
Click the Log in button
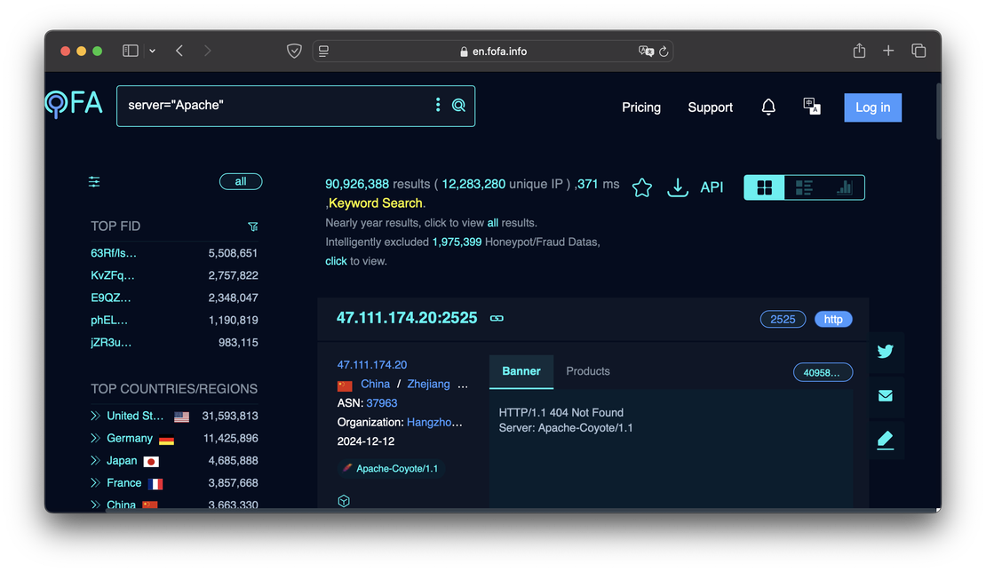point(872,107)
